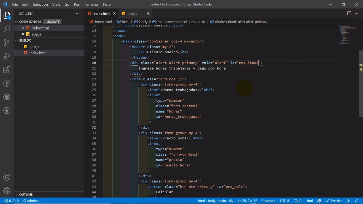Open the Search view in activity bar
This screenshot has width=363, height=204.
(x=7, y=29)
